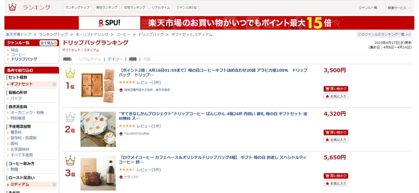The height and width of the screenshot is (193, 419).
Task: Open the first-ranked coffee gift product thumbnail
Action: coord(98,86)
